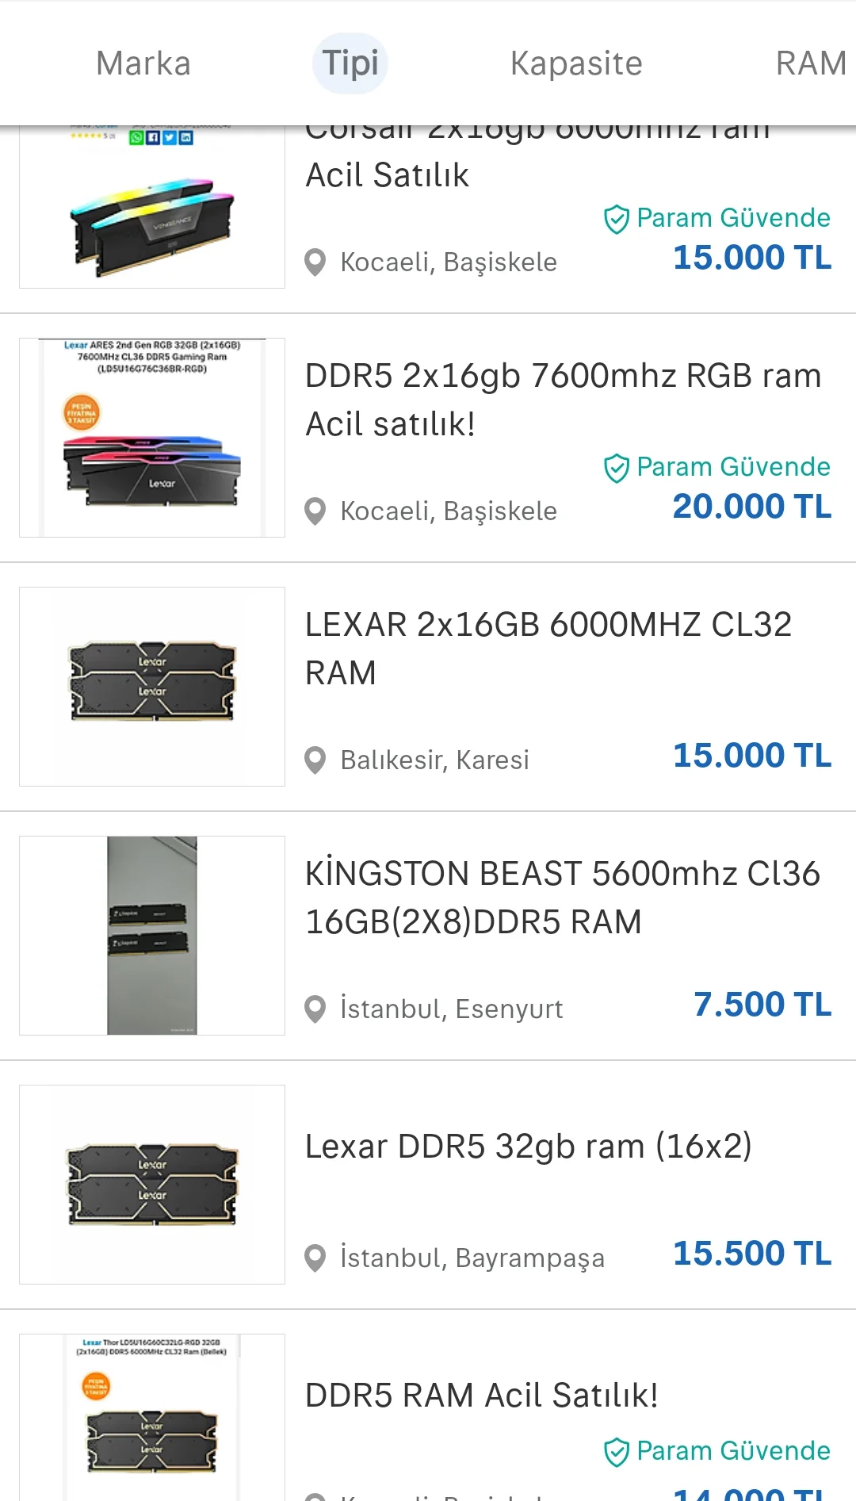Open Corsair Vengeance RGB RAM thumbnail
856x1501 pixels.
click(152, 207)
